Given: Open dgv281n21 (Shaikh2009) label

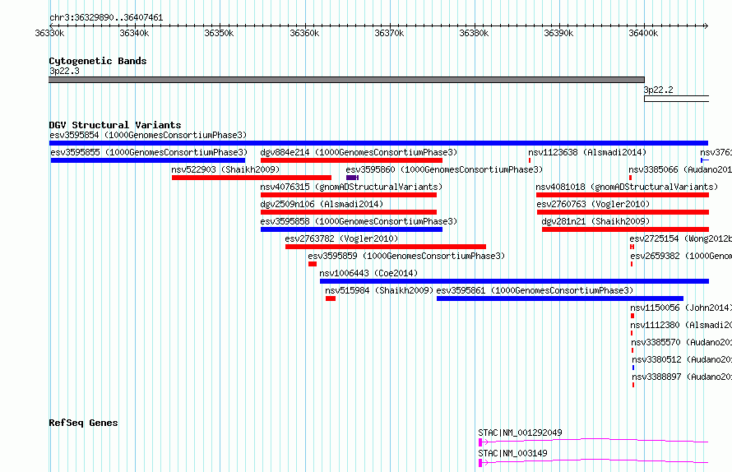Looking at the screenshot, I should (x=595, y=222).
